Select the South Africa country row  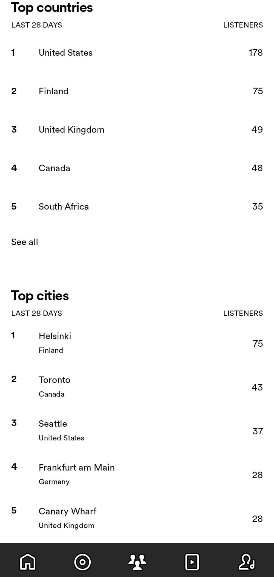coord(137,206)
